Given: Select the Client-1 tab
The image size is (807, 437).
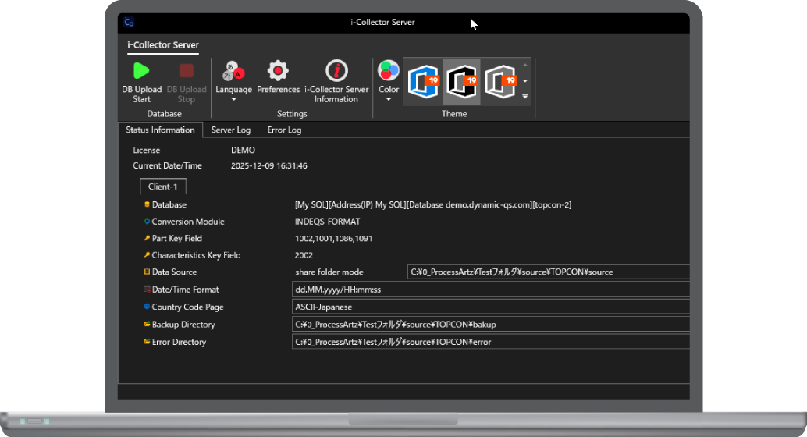Looking at the screenshot, I should click(x=162, y=187).
